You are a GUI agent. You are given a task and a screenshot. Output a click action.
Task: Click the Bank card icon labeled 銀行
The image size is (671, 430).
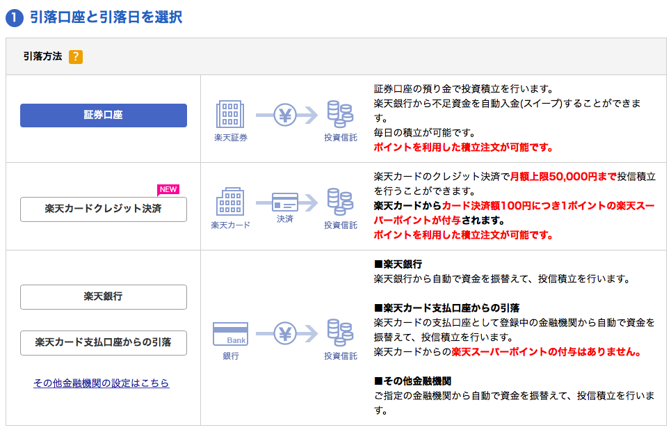[x=230, y=334]
